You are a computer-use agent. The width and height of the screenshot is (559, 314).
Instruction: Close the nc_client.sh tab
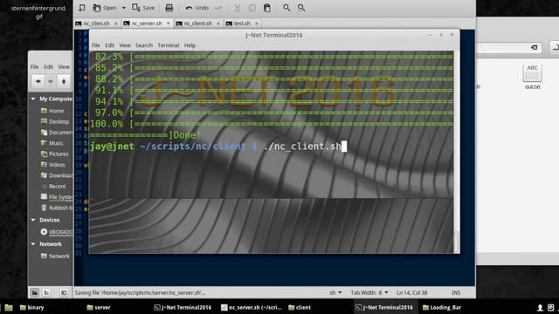(x=218, y=24)
